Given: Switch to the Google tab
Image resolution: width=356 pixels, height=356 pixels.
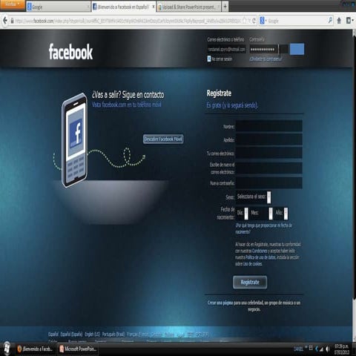Looking at the screenshot, I should (x=58, y=7).
